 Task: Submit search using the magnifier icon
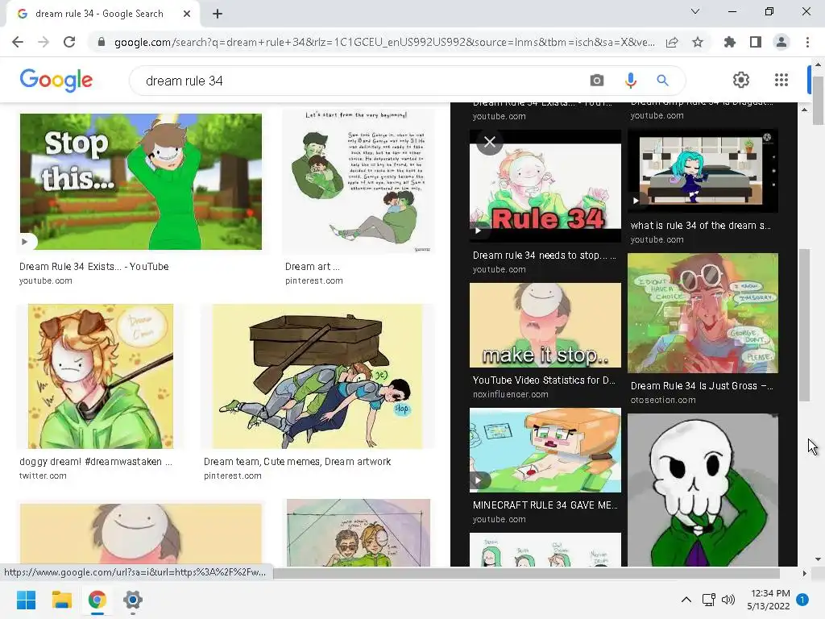(662, 81)
